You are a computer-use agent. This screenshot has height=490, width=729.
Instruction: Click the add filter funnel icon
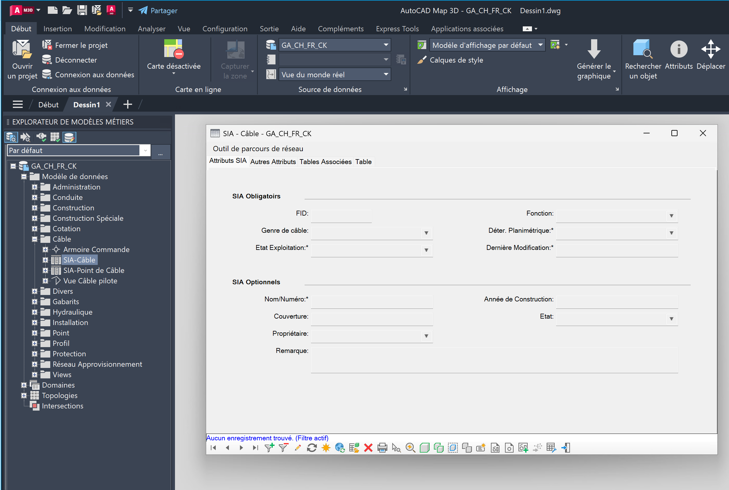pos(269,448)
